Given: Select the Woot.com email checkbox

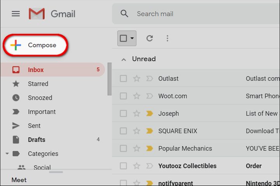Looking at the screenshot, I should 123,96.
